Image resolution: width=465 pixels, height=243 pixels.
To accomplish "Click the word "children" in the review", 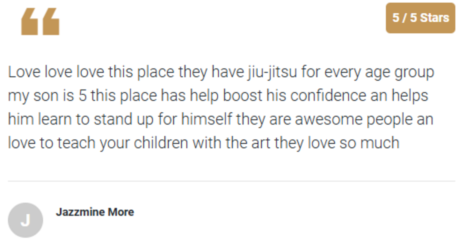I will pos(161,143).
